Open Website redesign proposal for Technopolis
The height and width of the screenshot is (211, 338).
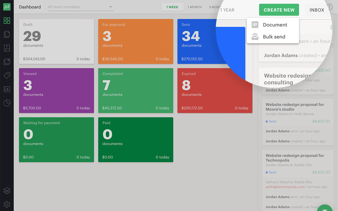click(x=295, y=158)
